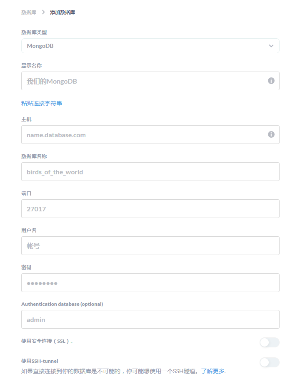The image size is (300, 384).
Task: Turn on the SSH-tunnel toggle
Action: pos(269,362)
